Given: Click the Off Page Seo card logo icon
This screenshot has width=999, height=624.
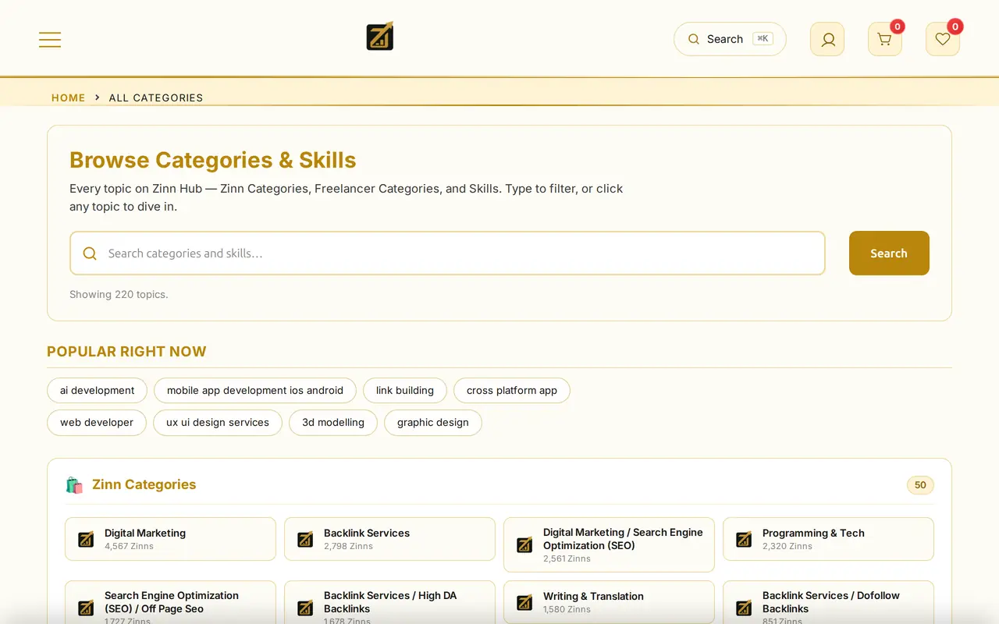Looking at the screenshot, I should (x=86, y=608).
